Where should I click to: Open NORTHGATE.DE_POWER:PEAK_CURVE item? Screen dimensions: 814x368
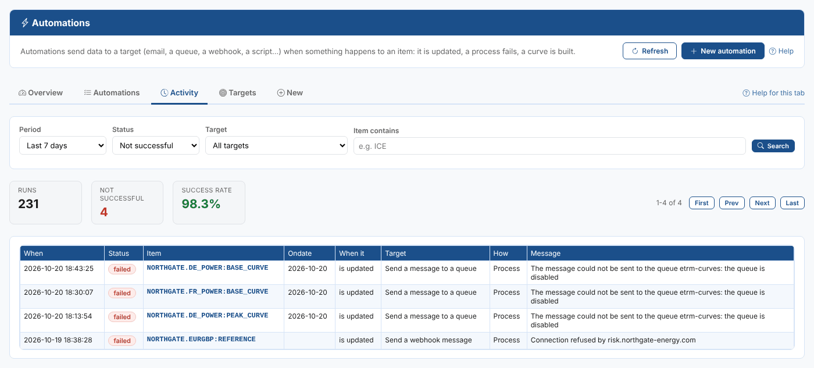click(208, 316)
